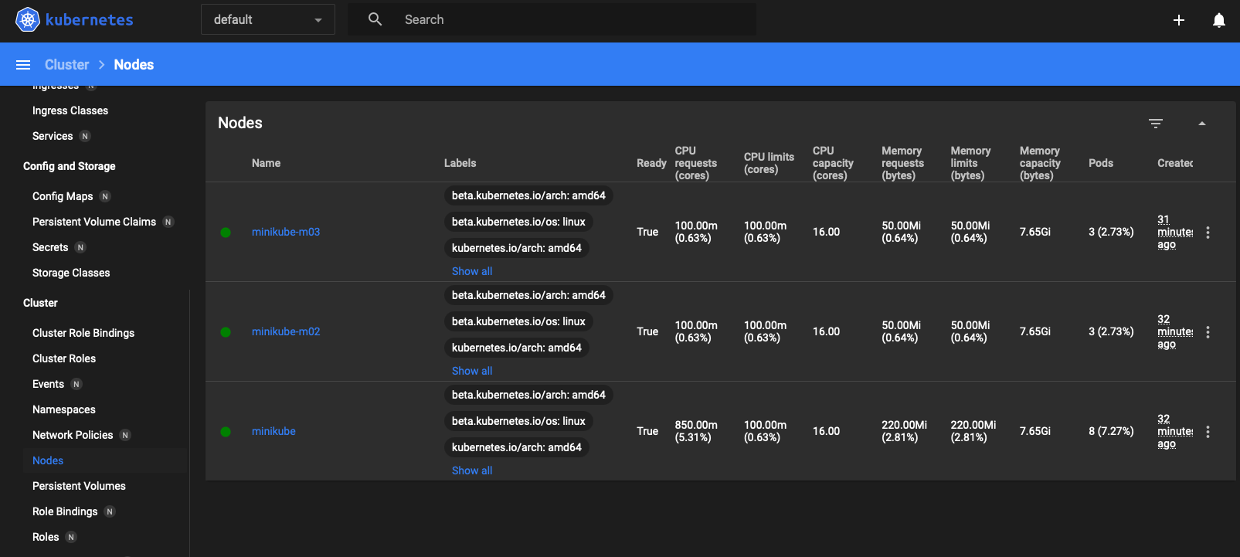Click the search magnifier icon
Viewport: 1240px width, 557px height.
(x=375, y=19)
